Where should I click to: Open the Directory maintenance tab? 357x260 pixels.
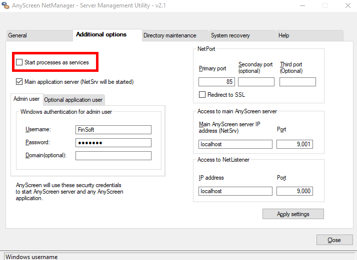(169, 35)
